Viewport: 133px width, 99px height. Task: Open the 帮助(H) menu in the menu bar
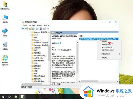(47, 25)
